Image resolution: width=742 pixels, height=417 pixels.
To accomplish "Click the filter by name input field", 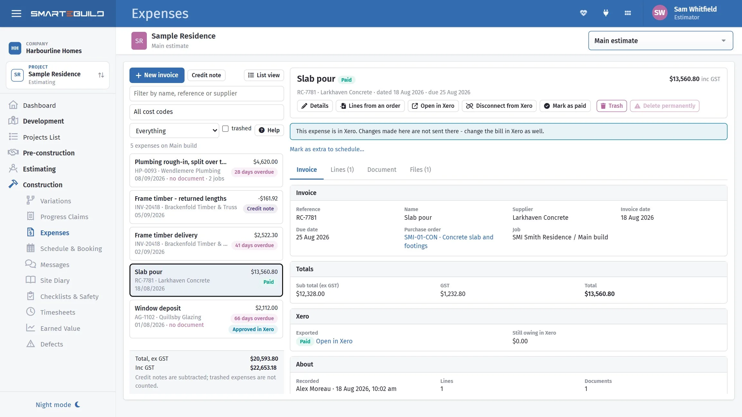I will [x=206, y=93].
